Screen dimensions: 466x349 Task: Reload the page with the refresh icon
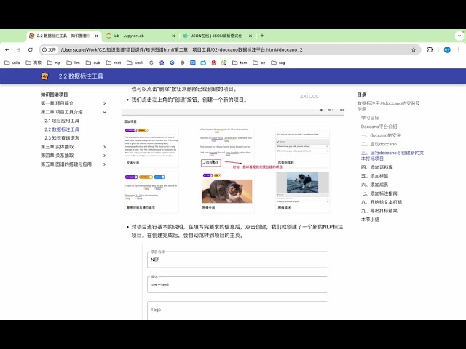point(31,50)
